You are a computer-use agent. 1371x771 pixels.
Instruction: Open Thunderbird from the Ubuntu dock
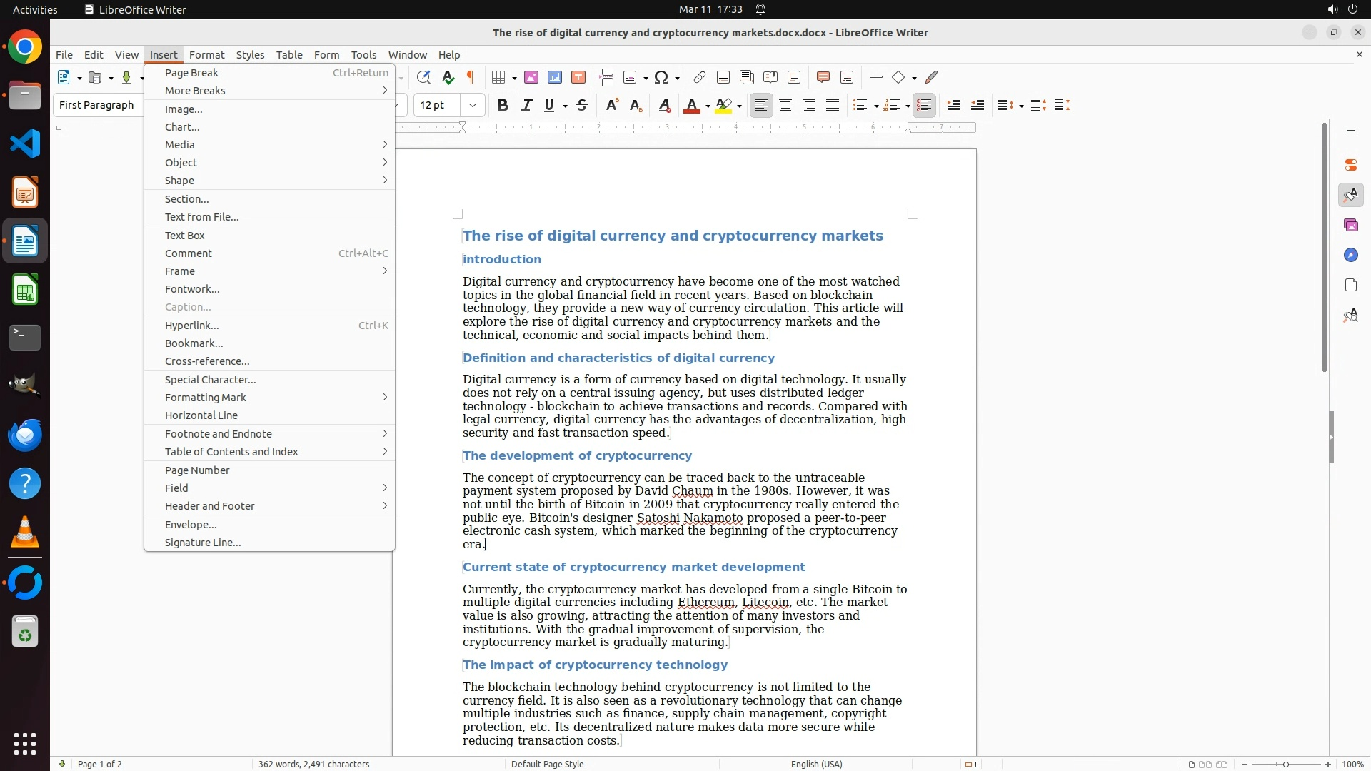coord(25,435)
